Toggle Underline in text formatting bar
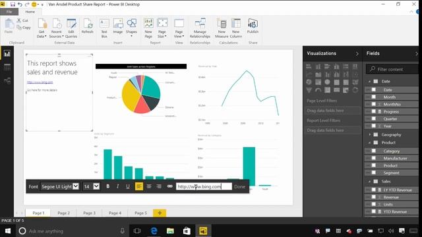Screen dimensions: 422x237 point(128,186)
